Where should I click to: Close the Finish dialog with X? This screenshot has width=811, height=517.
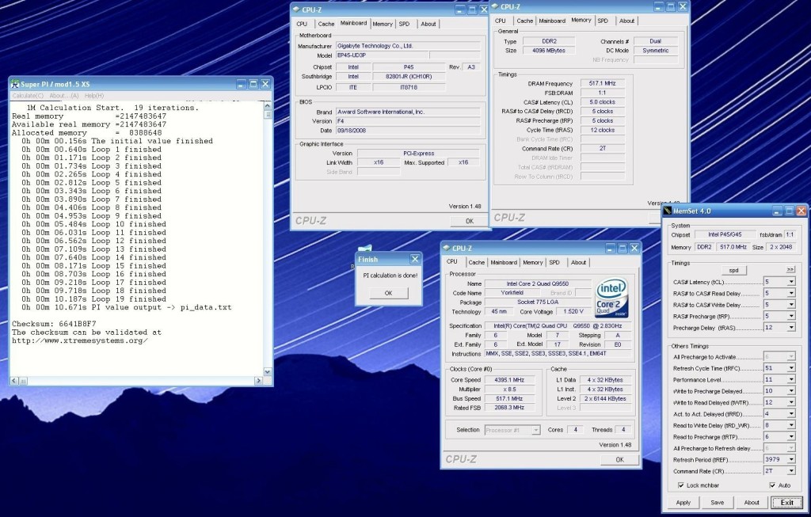click(415, 259)
